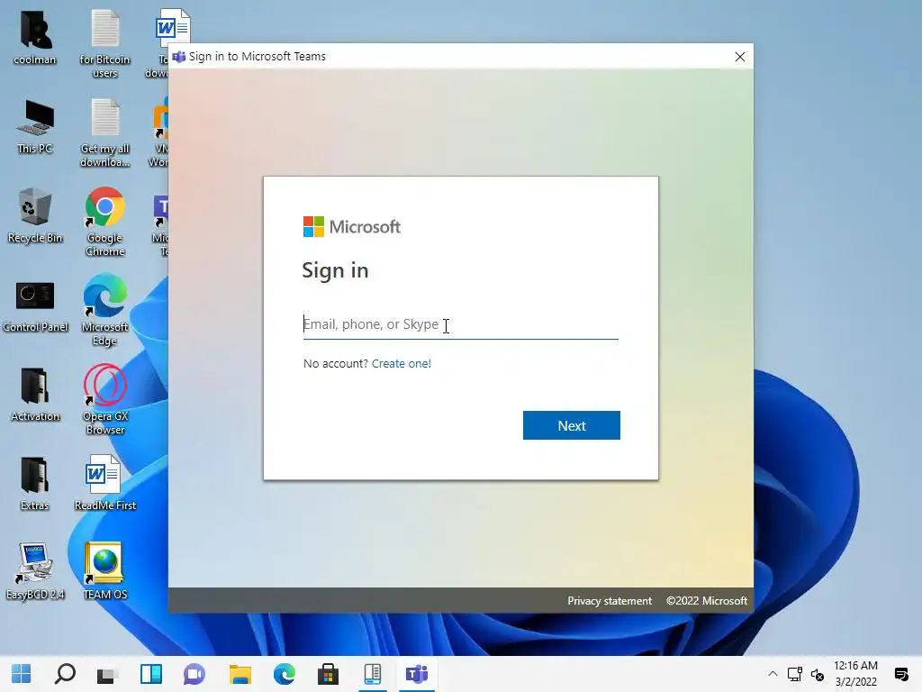This screenshot has width=922, height=692.
Task: Click the muted volume tray icon
Action: pos(818,674)
